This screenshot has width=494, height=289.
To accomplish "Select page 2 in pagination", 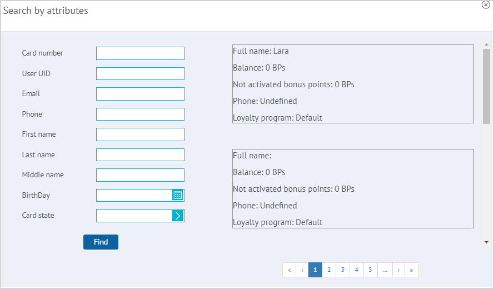I will pos(329,270).
